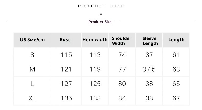Click the Hem width column header
Viewport: 202px width, 110px height.
(95, 40)
